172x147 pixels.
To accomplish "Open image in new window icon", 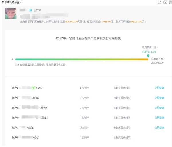I will [159, 2].
